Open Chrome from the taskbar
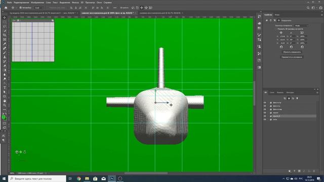 pos(79,178)
